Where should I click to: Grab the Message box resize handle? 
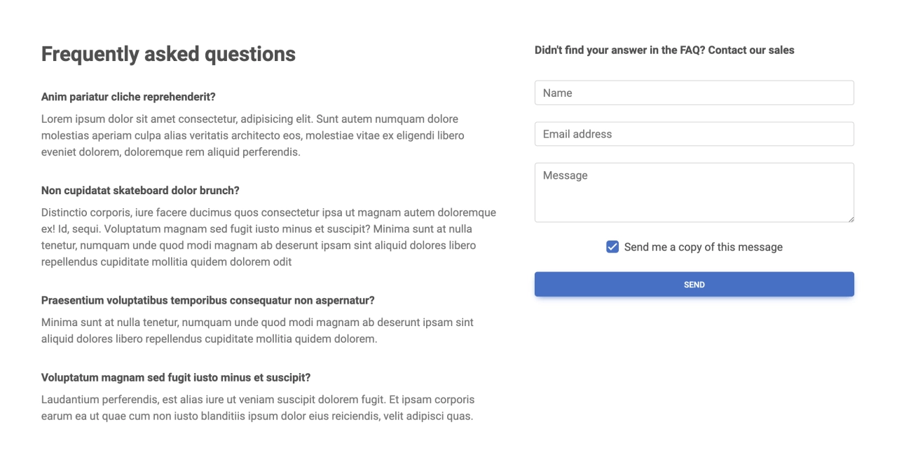point(850,218)
